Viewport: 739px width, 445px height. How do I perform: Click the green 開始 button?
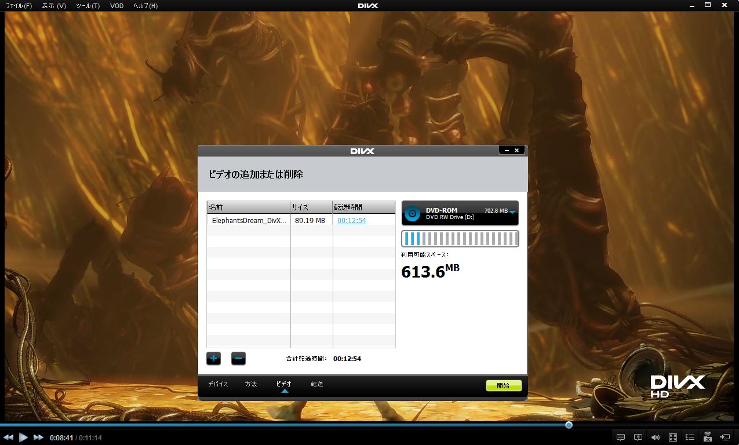504,385
